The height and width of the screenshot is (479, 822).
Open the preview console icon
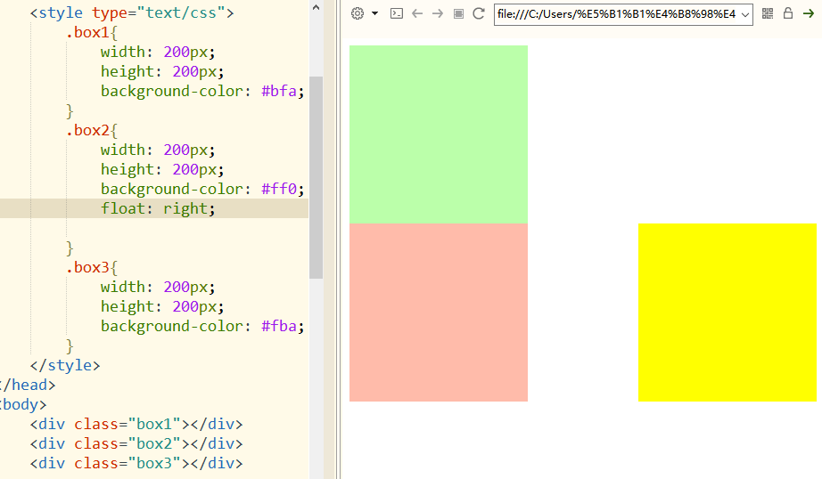tap(397, 13)
